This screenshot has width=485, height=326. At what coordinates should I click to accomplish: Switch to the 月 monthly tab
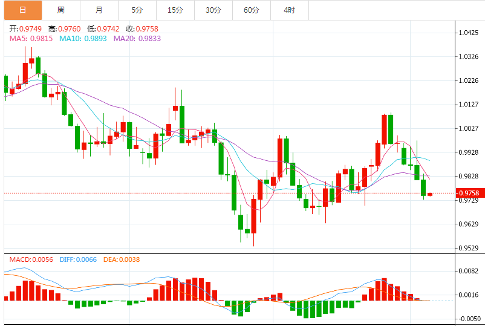(x=99, y=10)
